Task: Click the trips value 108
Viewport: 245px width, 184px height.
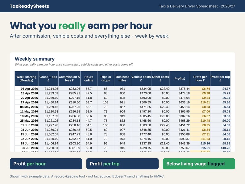Action: click(106, 102)
